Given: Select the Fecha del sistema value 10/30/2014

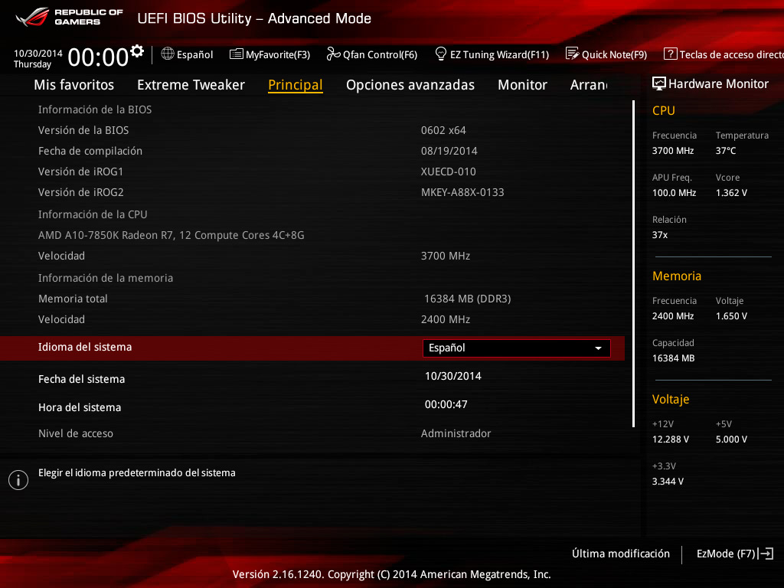Looking at the screenshot, I should tap(453, 376).
